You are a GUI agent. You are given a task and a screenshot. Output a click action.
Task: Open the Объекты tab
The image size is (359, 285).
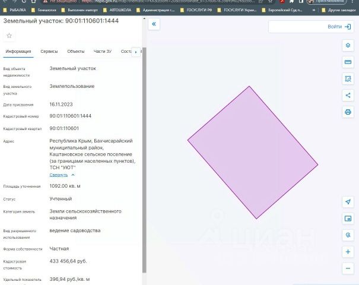[76, 51]
